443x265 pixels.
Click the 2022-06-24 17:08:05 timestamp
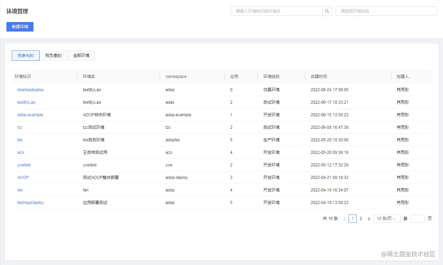(329, 90)
